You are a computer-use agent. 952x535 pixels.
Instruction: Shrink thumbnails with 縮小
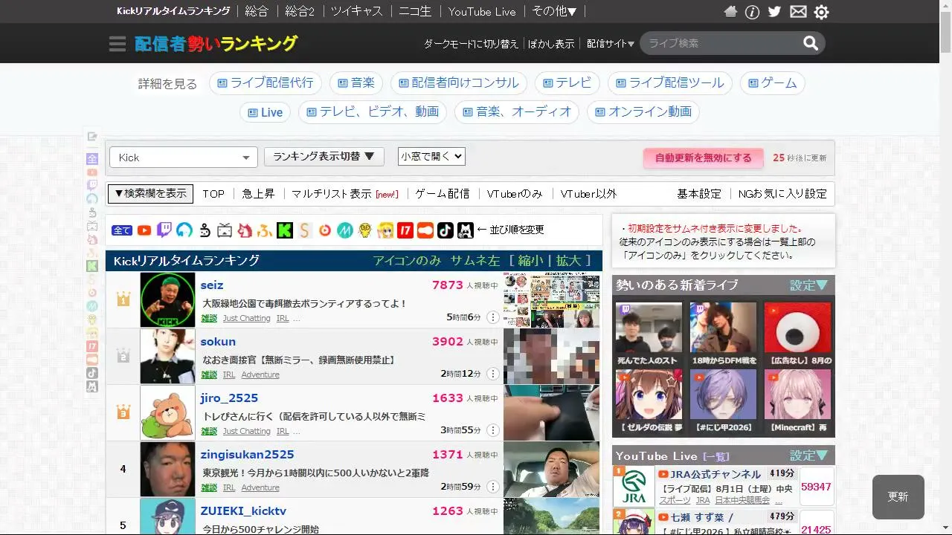[530, 261]
